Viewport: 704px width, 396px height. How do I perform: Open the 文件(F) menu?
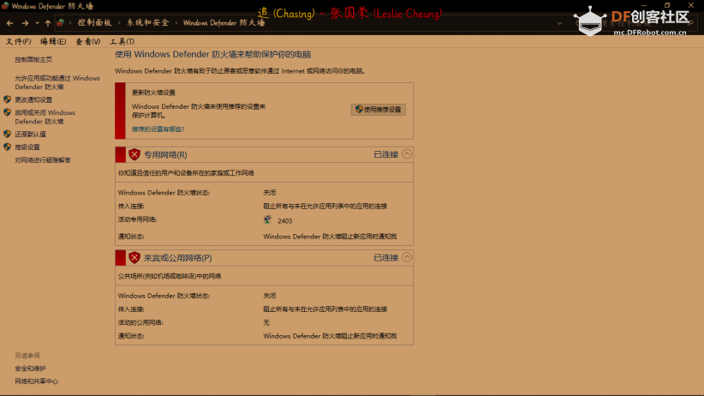point(18,41)
